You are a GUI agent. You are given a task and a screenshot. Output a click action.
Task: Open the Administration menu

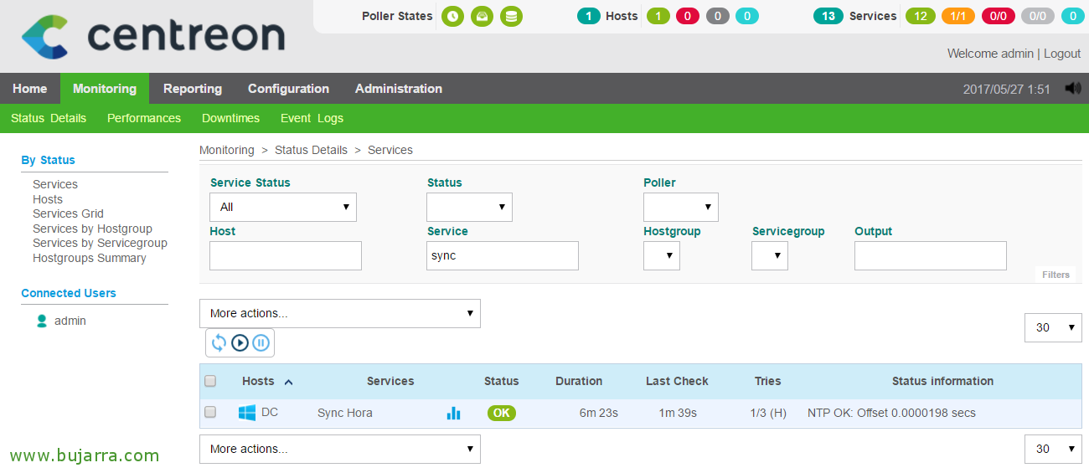[399, 89]
